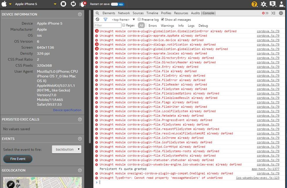Collapse the Device Information panel

tap(80, 14)
